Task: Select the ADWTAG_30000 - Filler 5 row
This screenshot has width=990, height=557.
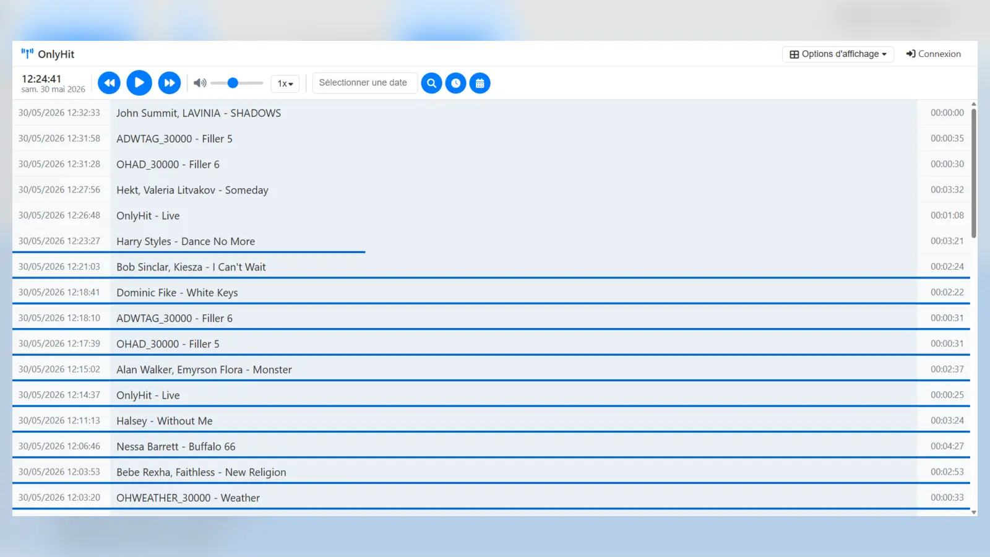Action: 491,139
